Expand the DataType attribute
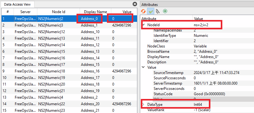The image size is (254, 113). 143,105
